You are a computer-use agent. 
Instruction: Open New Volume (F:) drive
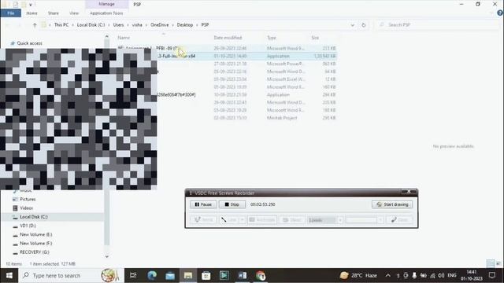(35, 243)
